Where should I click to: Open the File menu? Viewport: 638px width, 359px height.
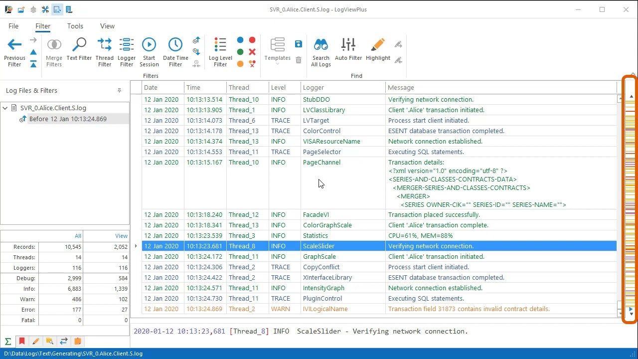click(x=13, y=26)
